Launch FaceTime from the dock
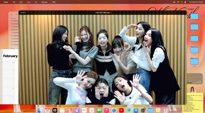 [99, 110]
